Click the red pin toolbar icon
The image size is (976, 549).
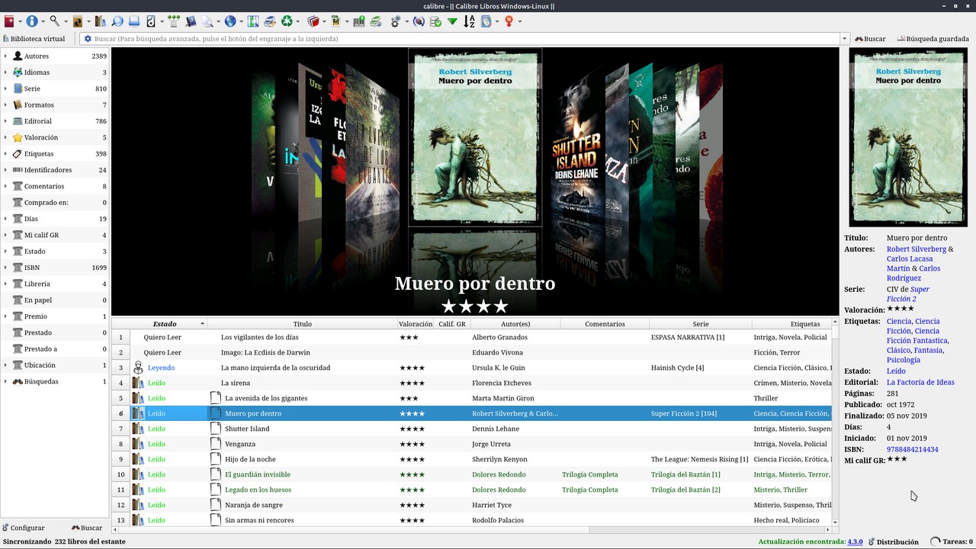pyautogui.click(x=509, y=21)
